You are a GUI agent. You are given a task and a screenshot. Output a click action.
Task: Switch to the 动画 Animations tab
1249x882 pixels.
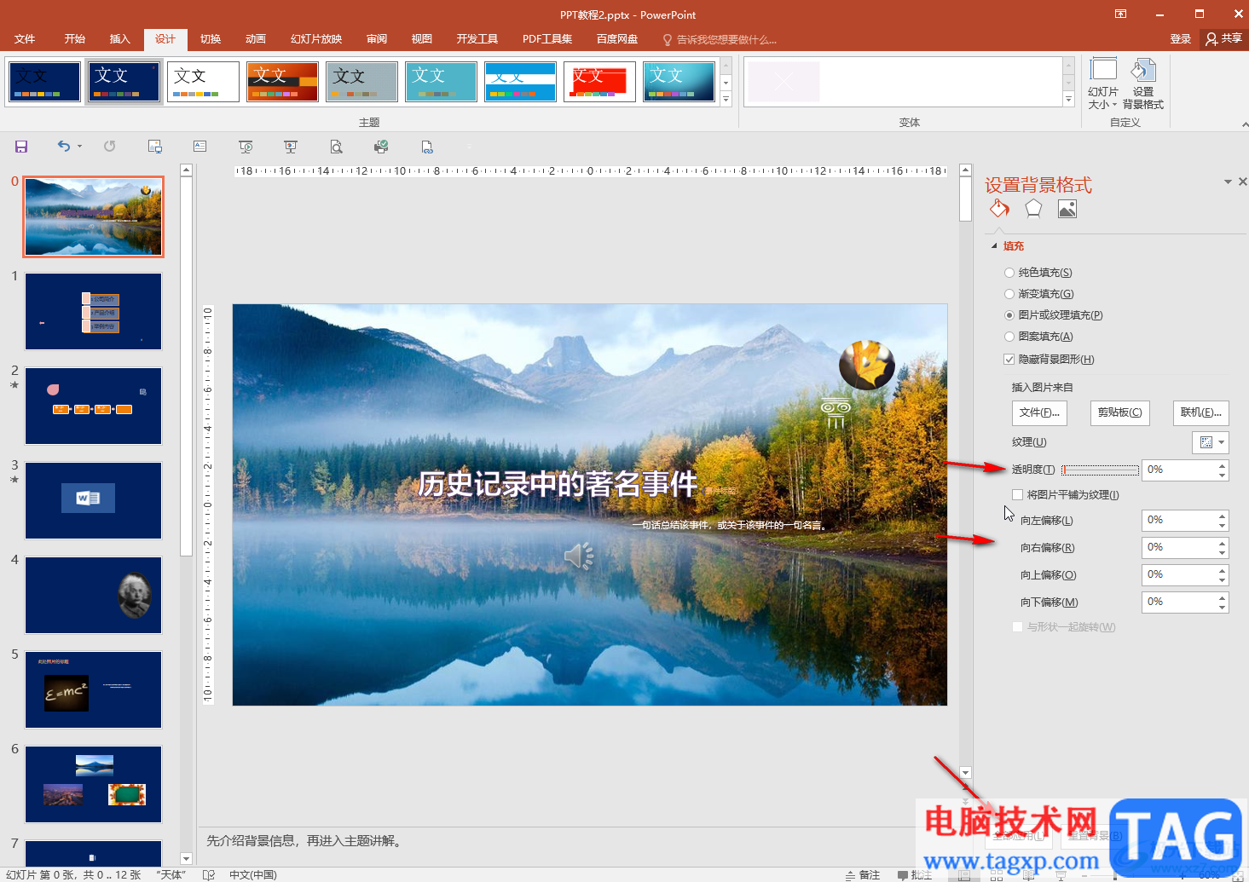click(x=256, y=39)
